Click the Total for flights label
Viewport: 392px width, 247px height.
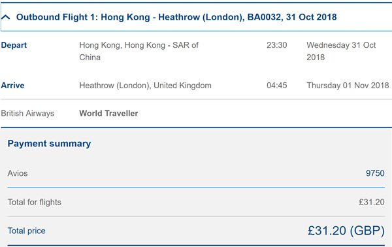34,202
